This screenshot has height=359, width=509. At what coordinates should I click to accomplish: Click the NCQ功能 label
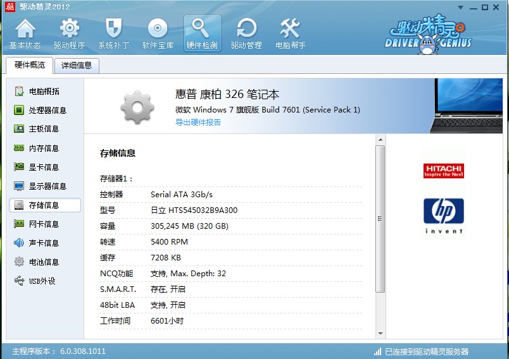pos(116,274)
